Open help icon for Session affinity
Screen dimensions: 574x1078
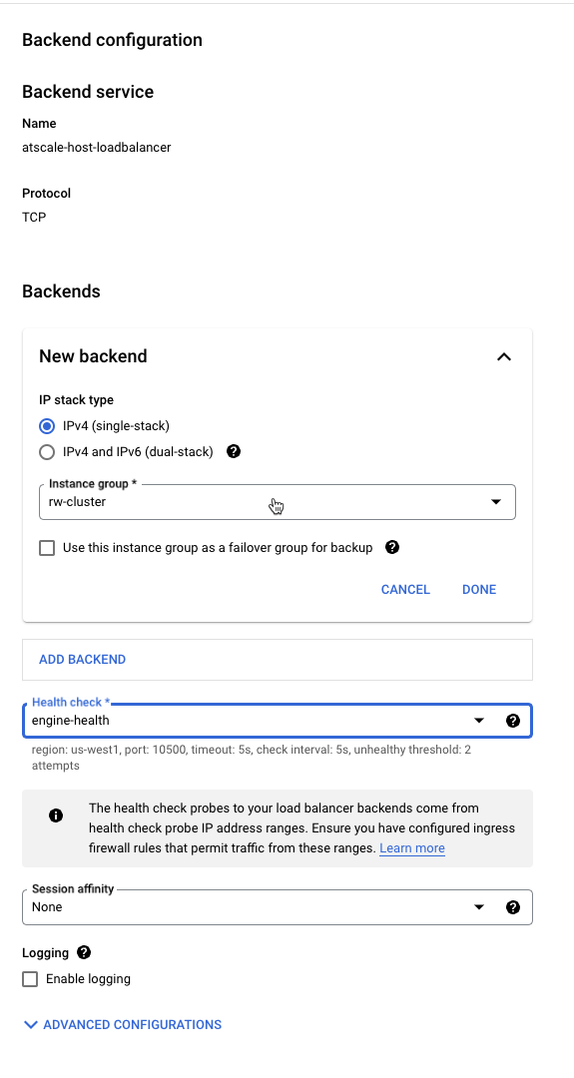(513, 907)
